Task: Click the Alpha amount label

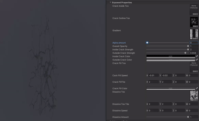Action: [119, 43]
